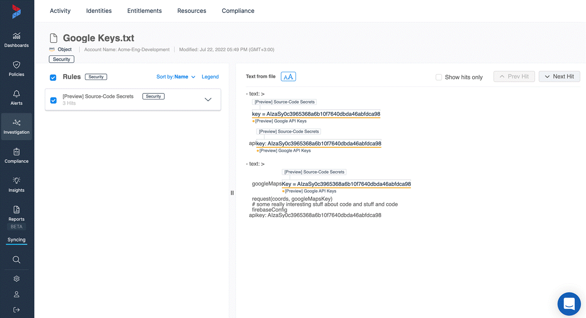Screen dimensions: 586x318
Task: Open the Dashboards panel
Action: [x=16, y=40]
